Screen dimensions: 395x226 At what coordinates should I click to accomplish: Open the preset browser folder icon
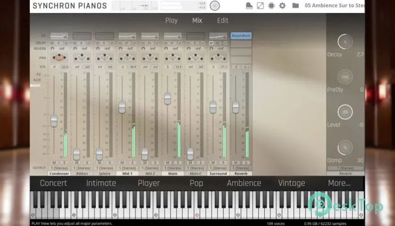(x=295, y=6)
